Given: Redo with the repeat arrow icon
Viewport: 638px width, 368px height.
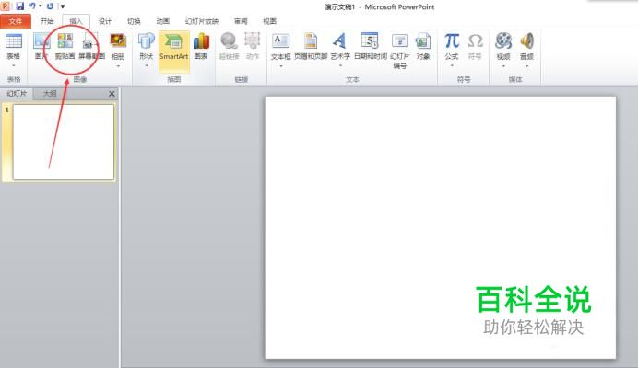Looking at the screenshot, I should click(x=50, y=6).
